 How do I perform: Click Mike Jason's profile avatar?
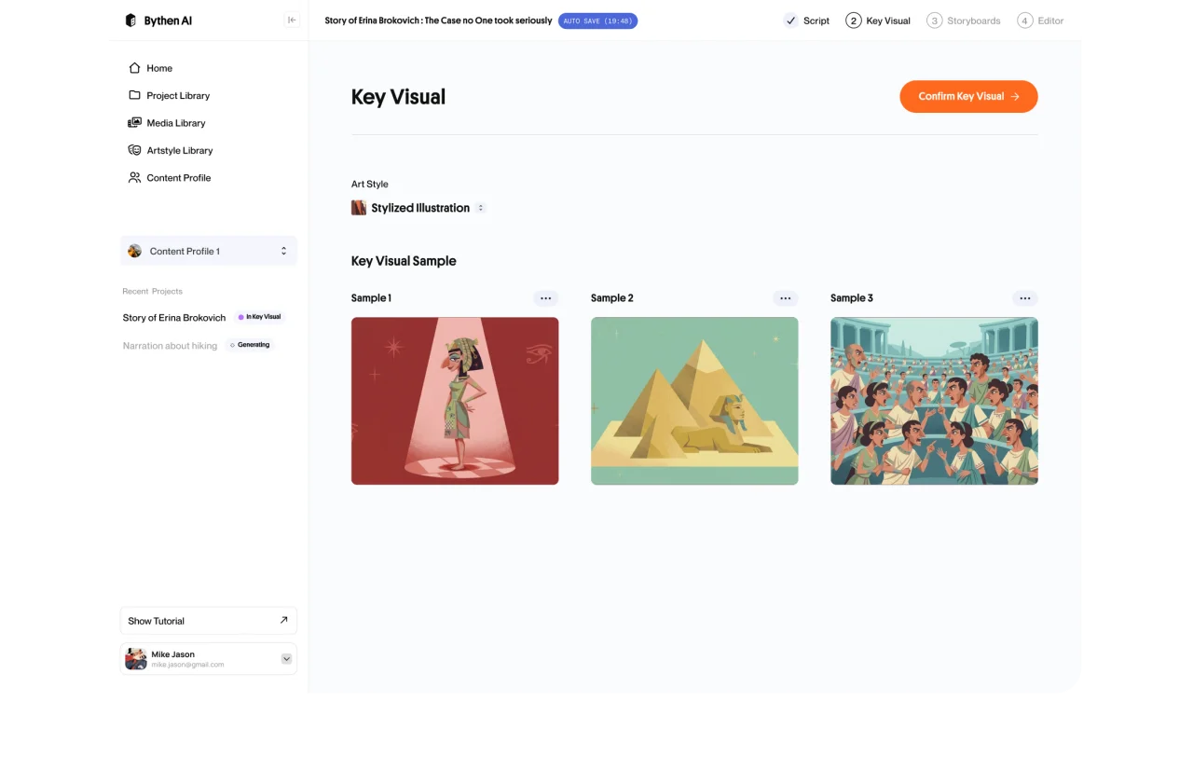tap(136, 659)
